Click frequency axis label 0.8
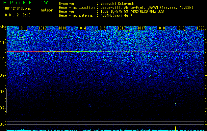207x131 pixels. (3, 92)
